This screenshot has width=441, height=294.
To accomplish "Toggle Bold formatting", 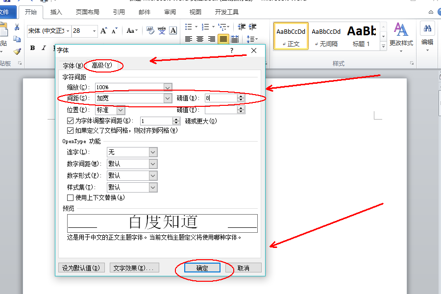I will tap(33, 48).
